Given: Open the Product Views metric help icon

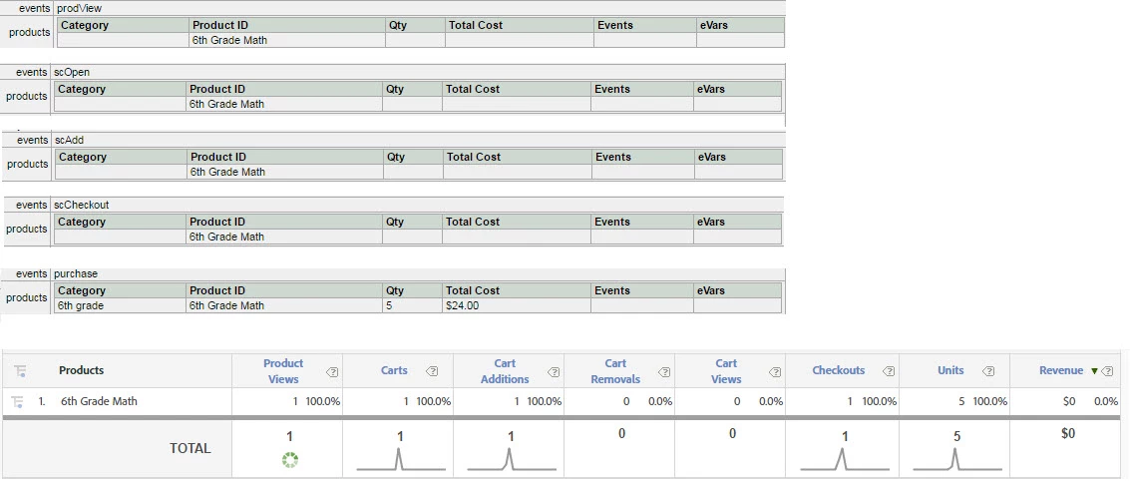Looking at the screenshot, I should [x=331, y=371].
